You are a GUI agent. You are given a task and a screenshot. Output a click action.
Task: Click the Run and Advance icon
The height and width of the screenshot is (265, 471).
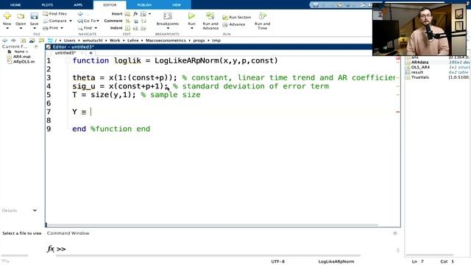[x=210, y=15]
